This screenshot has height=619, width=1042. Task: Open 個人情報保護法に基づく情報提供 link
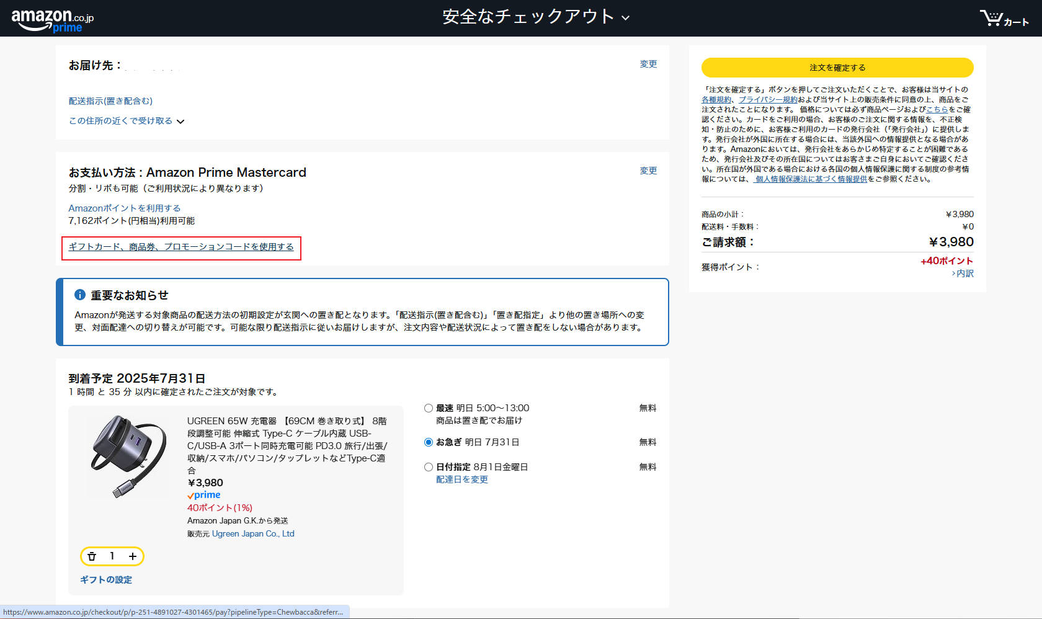pyautogui.click(x=811, y=179)
